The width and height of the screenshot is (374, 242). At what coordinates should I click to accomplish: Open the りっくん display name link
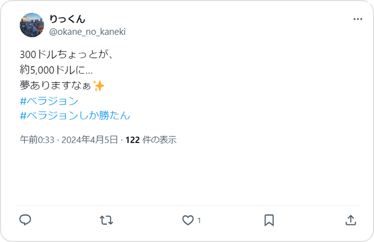pos(67,20)
